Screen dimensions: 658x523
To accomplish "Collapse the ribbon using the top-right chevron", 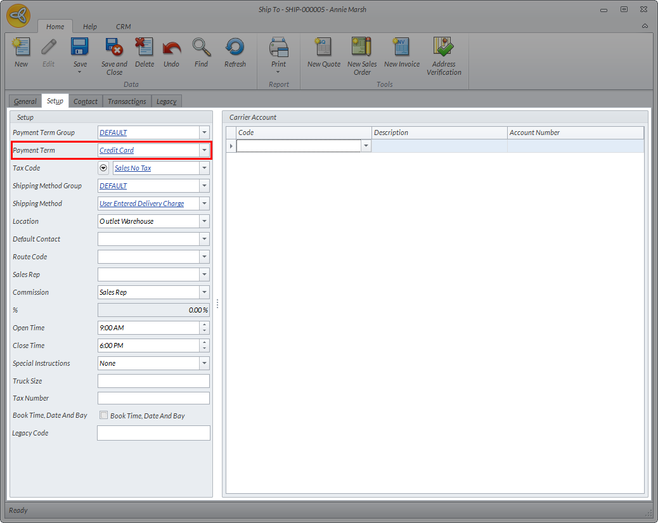I will pyautogui.click(x=645, y=26).
